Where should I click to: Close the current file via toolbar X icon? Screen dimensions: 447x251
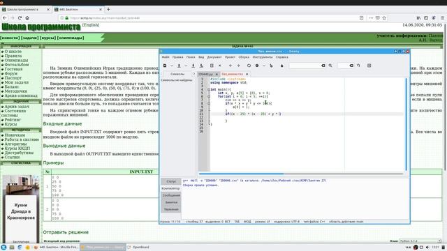click(219, 66)
